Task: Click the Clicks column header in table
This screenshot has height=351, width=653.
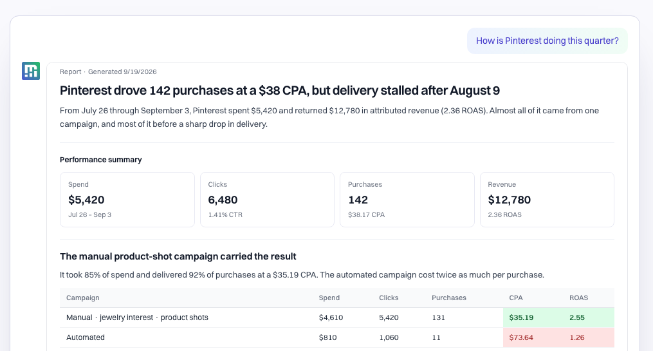Action: click(389, 298)
